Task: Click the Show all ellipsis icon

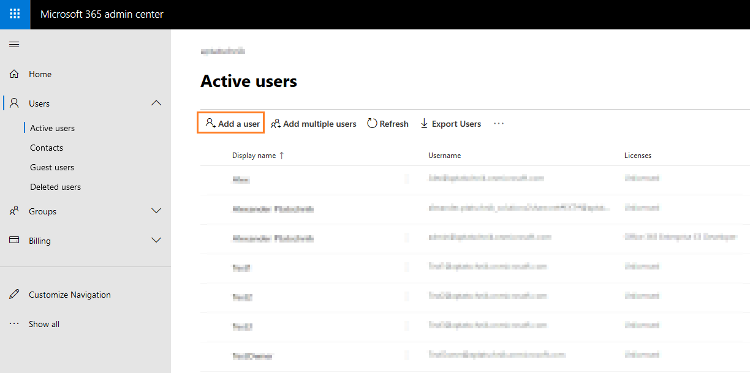Action: (14, 324)
